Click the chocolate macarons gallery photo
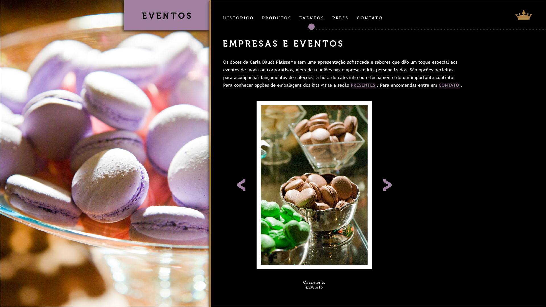This screenshot has width=546, height=307. (x=314, y=185)
